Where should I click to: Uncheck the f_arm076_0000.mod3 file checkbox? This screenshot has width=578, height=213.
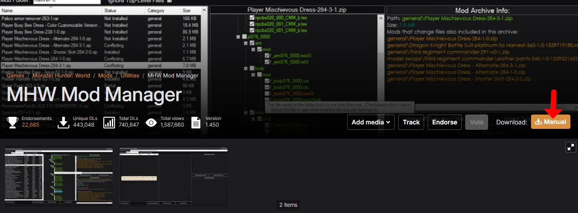(x=267, y=55)
